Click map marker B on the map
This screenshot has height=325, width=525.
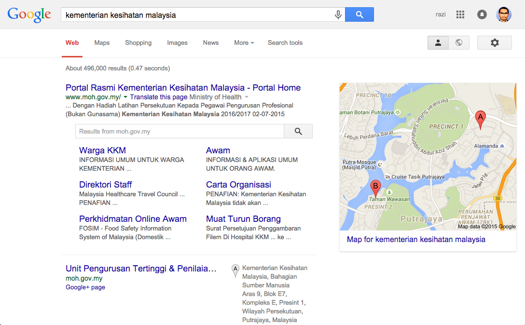(375, 189)
